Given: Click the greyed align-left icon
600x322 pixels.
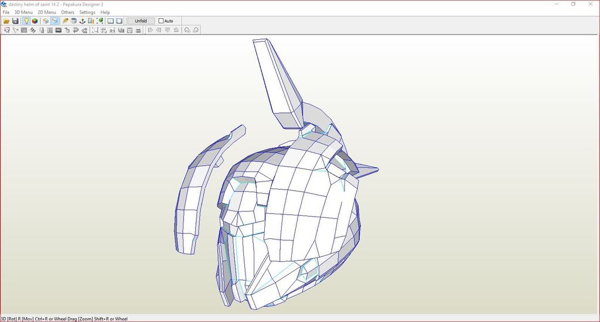Looking at the screenshot, I should pyautogui.click(x=150, y=30).
